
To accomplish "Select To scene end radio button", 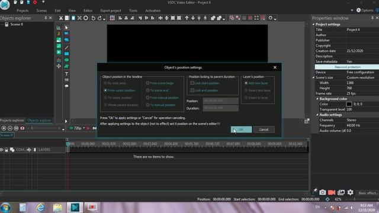I will (x=147, y=91).
